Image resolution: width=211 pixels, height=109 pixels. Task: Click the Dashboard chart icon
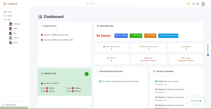(40, 17)
